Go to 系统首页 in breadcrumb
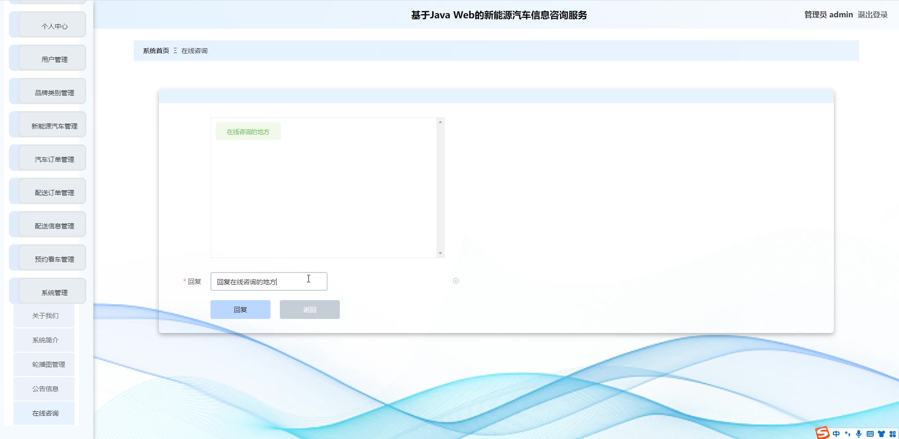Image resolution: width=899 pixels, height=439 pixels. coord(156,51)
